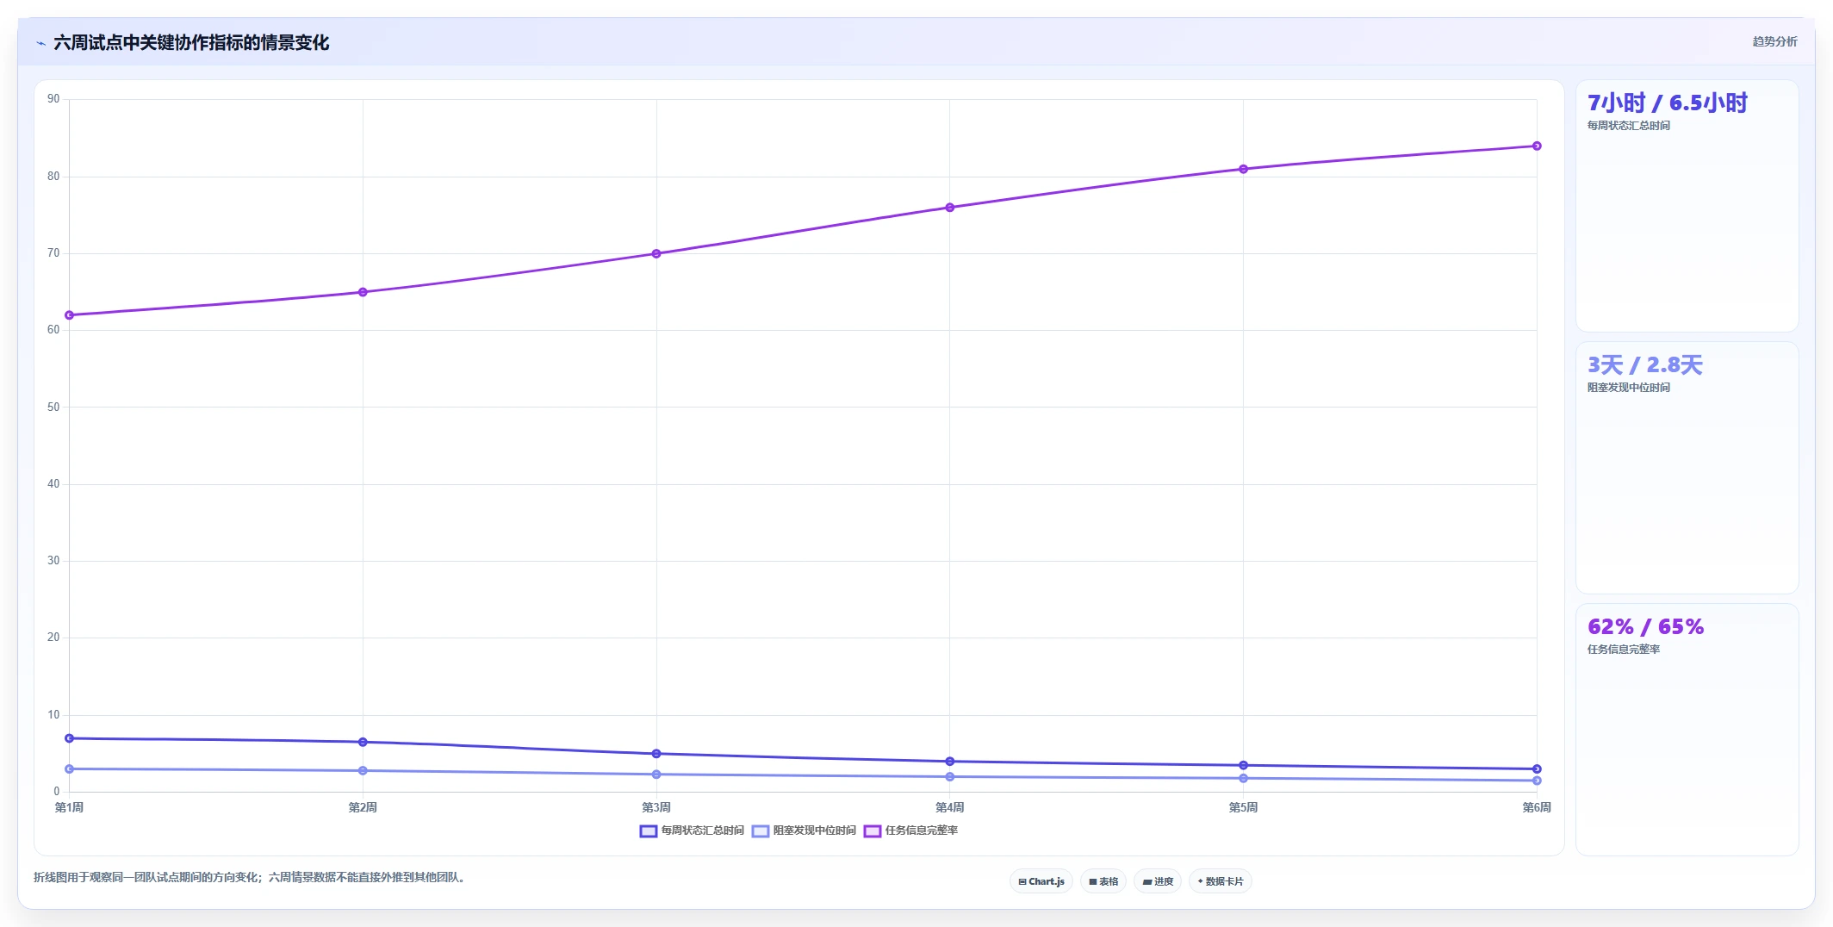Click the 阻塞发现中位时间 data point at 第2周
Screen dimensions: 1833x927
(363, 770)
